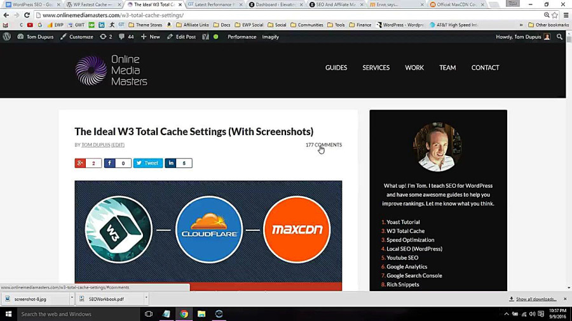Open Windows Start menu

pos(8,314)
